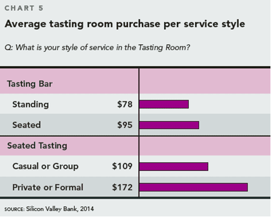Click the $78 value
Image resolution: width=271 pixels, height=217 pixels.
[x=125, y=104]
